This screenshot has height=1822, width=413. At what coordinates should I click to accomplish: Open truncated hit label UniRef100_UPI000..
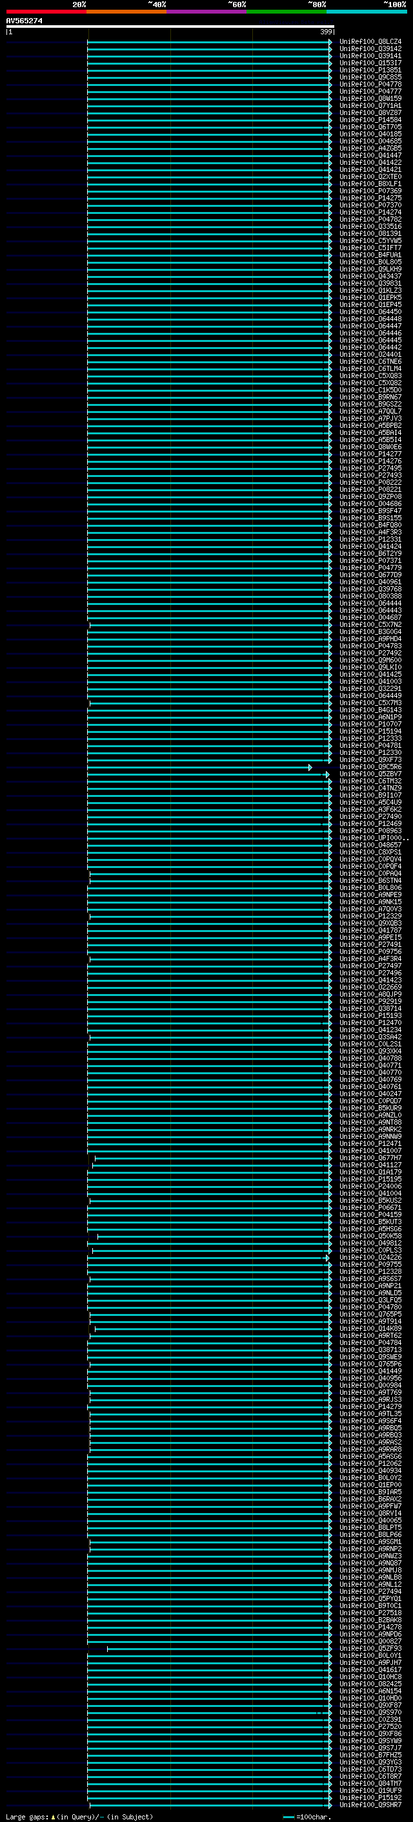click(x=374, y=838)
